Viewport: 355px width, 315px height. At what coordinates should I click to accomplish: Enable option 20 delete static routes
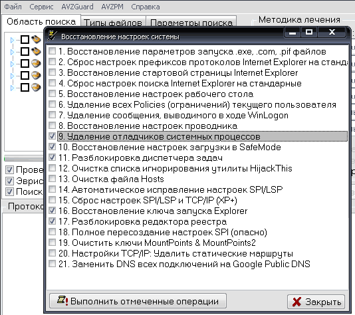point(53,253)
